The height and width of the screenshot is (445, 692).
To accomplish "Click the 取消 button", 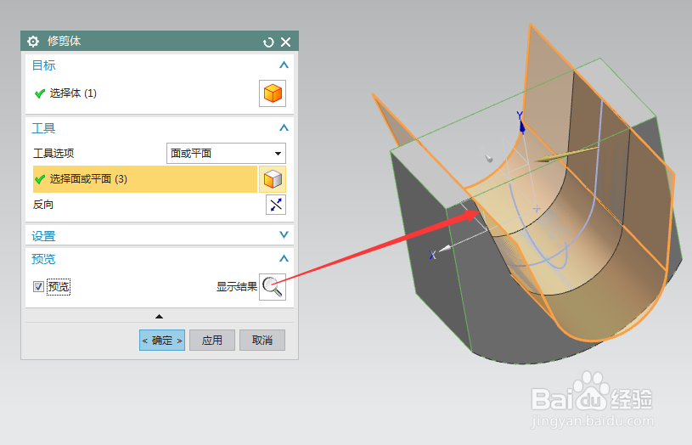I will [x=262, y=340].
